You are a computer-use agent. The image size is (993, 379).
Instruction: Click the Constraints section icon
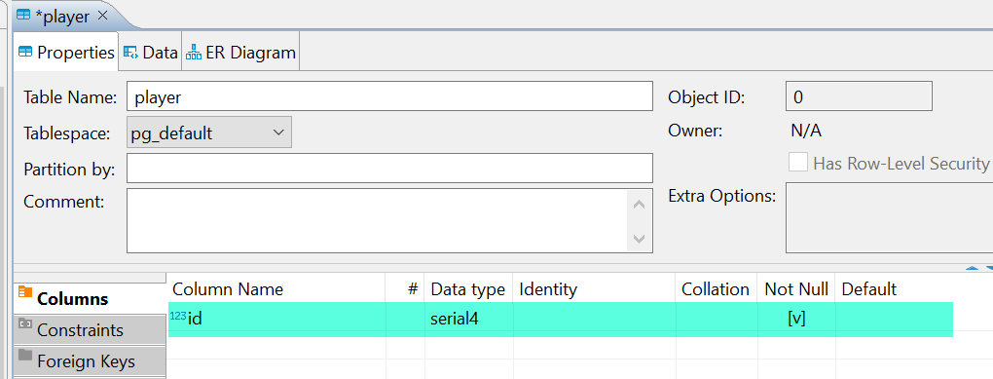click(24, 322)
